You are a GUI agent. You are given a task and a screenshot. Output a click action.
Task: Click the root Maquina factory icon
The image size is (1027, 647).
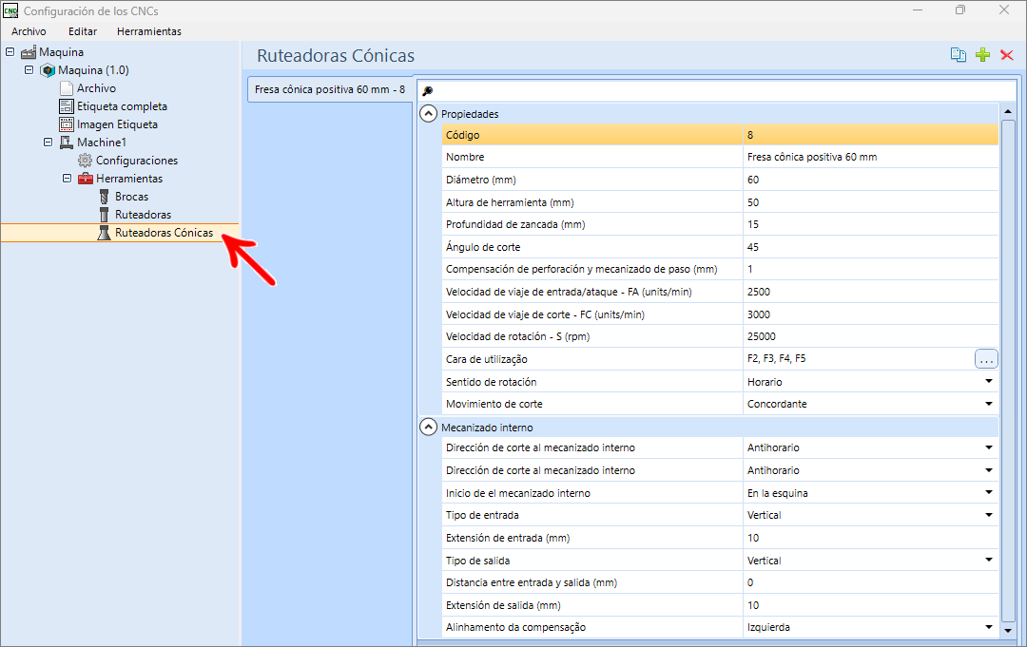(29, 51)
